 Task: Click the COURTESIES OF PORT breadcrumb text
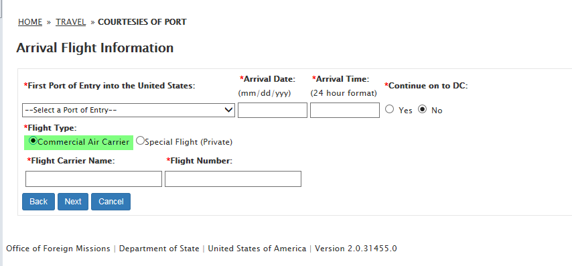point(142,22)
